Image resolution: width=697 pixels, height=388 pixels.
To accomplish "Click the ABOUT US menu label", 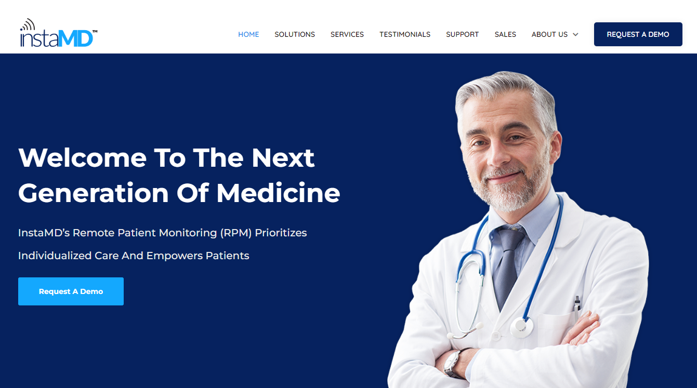I will 549,34.
